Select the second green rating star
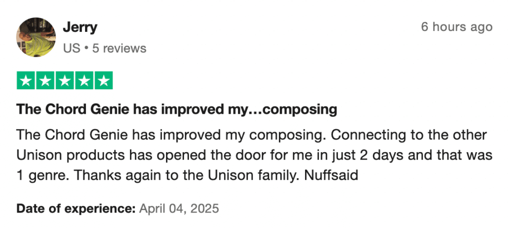The width and height of the screenshot is (512, 228). click(45, 80)
